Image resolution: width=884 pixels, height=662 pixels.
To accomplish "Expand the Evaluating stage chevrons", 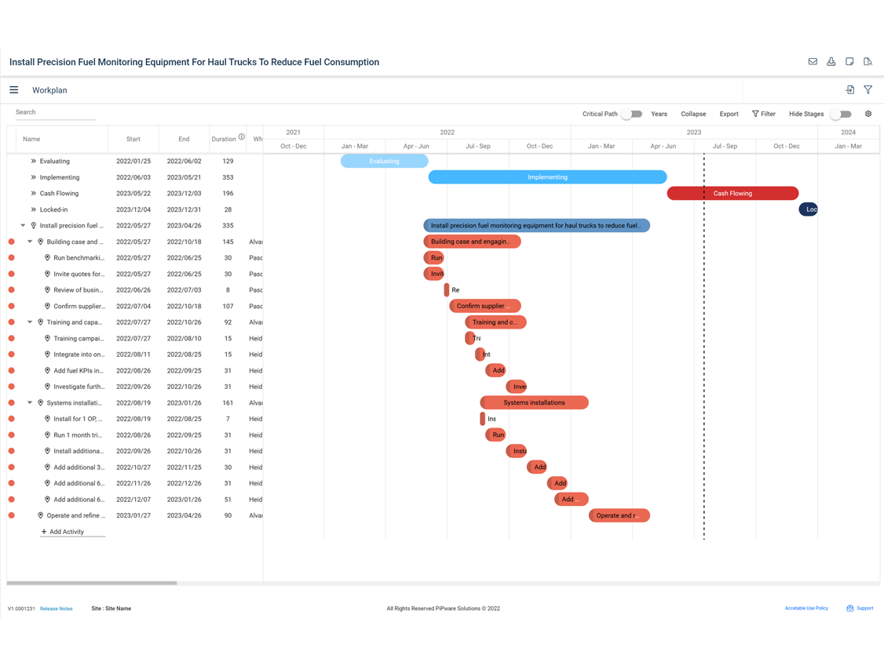I will (33, 162).
